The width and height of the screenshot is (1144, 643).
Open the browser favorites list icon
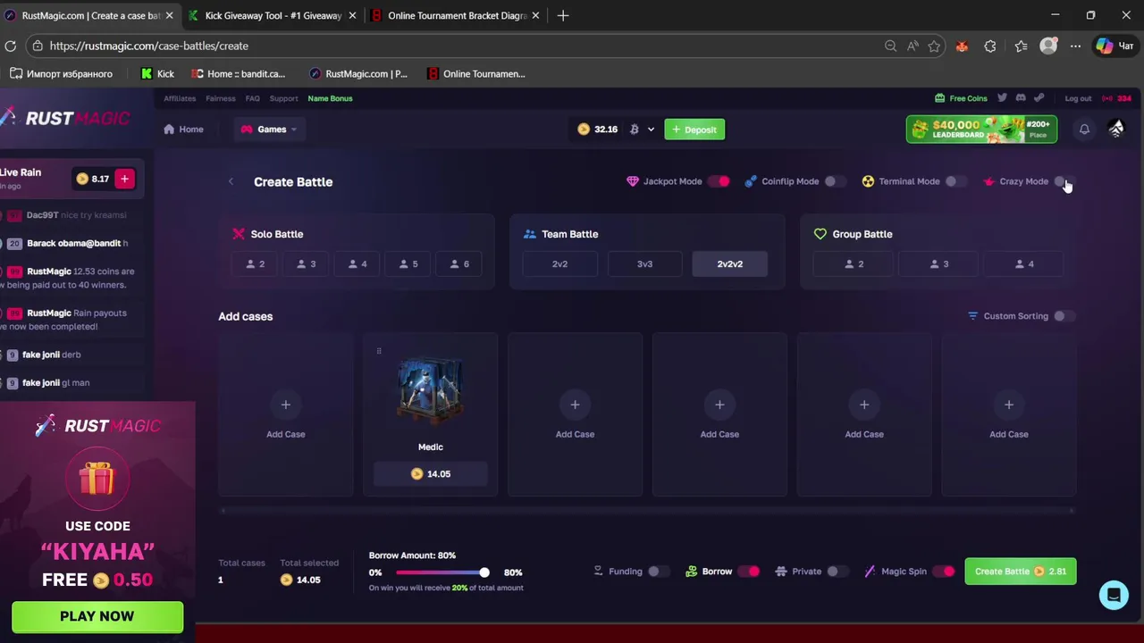(1021, 46)
